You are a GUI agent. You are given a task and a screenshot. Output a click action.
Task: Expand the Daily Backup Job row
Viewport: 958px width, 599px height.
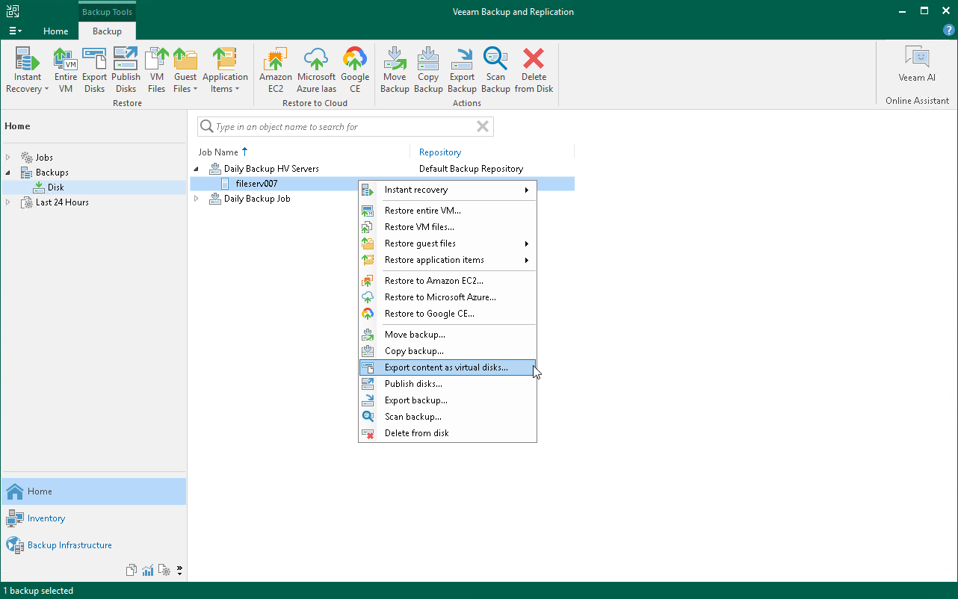tap(197, 199)
